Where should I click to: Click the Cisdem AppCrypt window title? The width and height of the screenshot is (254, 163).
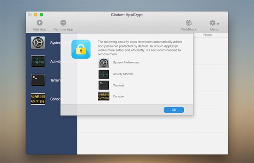click(x=127, y=15)
